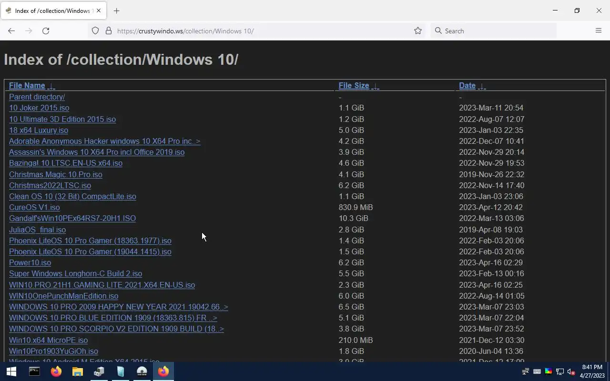Download WIN10.PRO.21H1.GAMING.LITE.2021 iso
Screen dimensions: 610x381
(102, 285)
